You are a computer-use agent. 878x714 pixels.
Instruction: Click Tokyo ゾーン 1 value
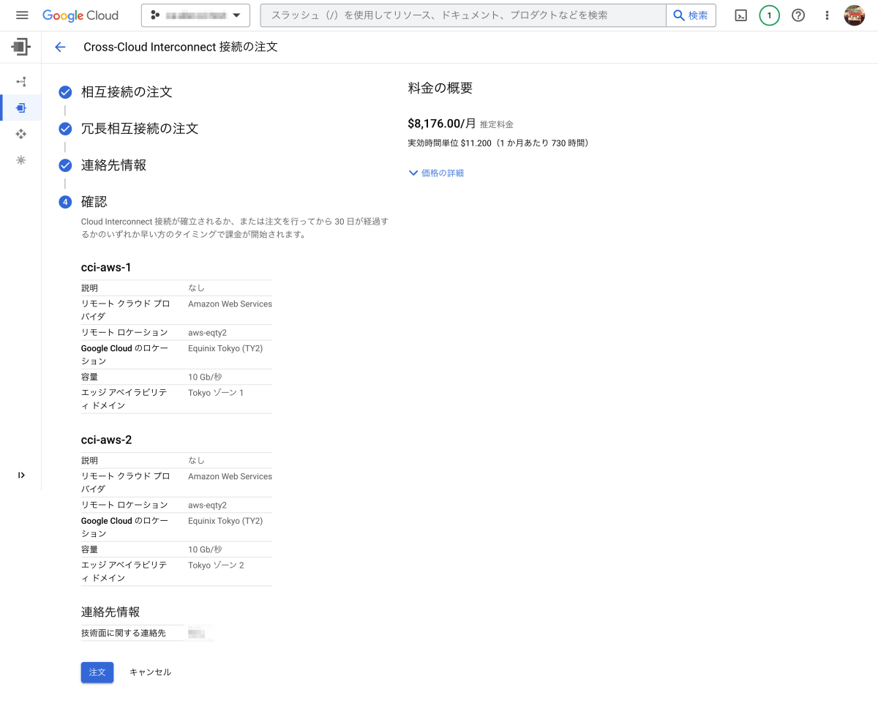point(216,393)
